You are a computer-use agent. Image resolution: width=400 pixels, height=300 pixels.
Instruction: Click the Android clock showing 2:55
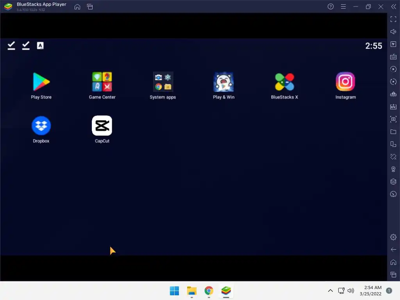pos(374,46)
